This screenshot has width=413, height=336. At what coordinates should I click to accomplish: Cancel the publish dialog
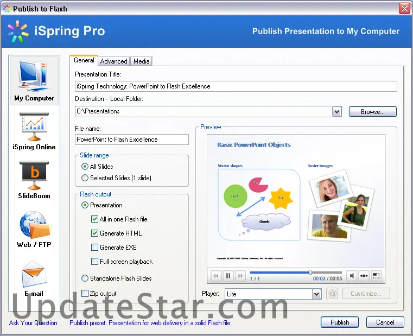(x=385, y=322)
